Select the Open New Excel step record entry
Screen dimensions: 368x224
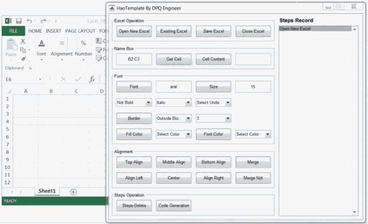[x=315, y=29]
